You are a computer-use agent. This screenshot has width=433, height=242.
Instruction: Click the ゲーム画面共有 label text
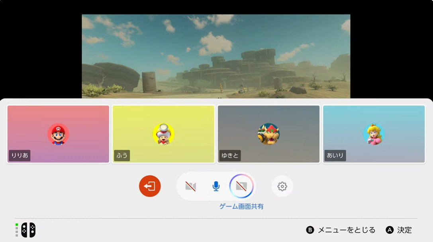pyautogui.click(x=241, y=206)
